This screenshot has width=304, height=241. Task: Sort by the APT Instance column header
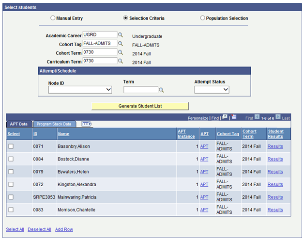point(186,134)
